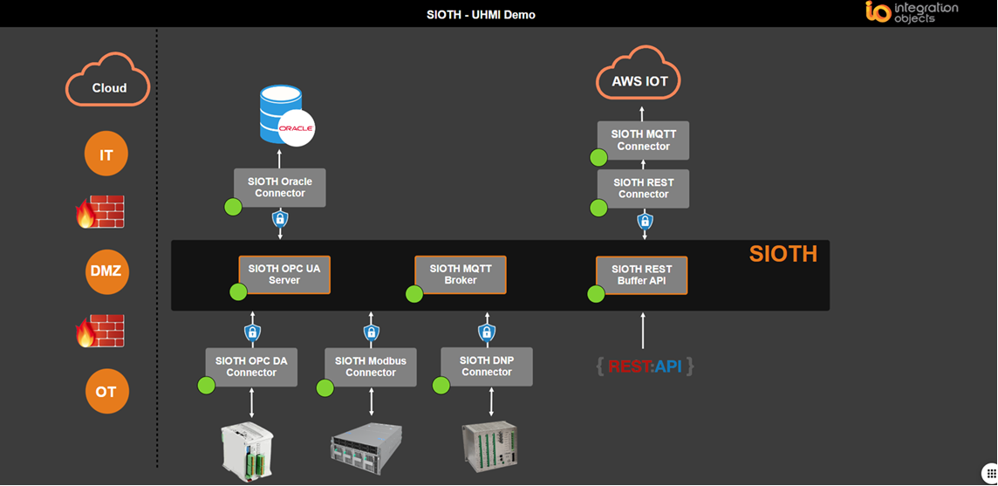Click the lock shield above SIOTH DNP Connector
The width and height of the screenshot is (998, 486).
pos(486,332)
